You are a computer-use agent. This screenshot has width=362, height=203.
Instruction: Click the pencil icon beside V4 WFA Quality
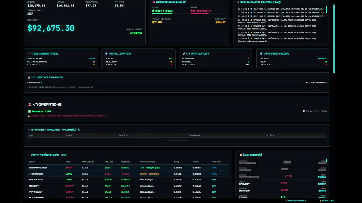(x=184, y=54)
